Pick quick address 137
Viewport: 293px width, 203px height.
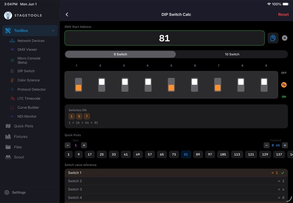click(x=279, y=154)
